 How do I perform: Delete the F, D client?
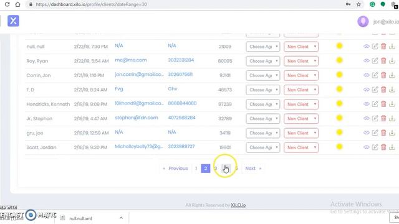[x=383, y=90]
